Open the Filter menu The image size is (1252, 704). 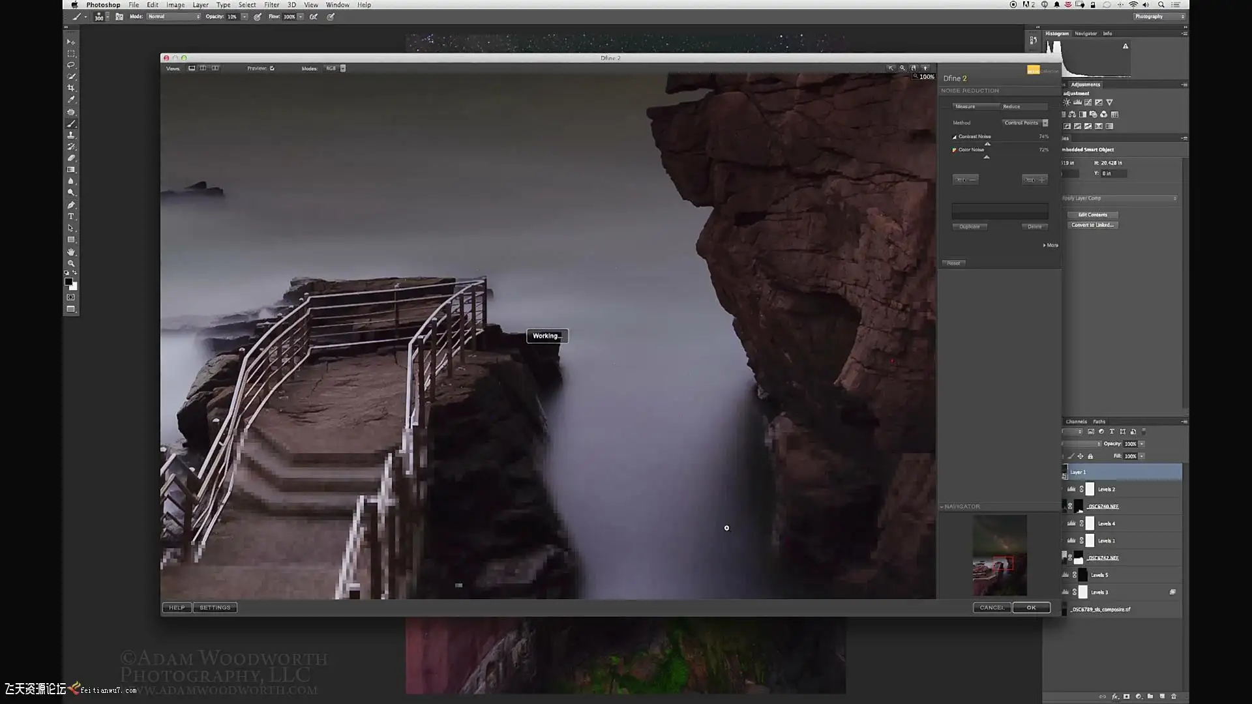pos(271,5)
